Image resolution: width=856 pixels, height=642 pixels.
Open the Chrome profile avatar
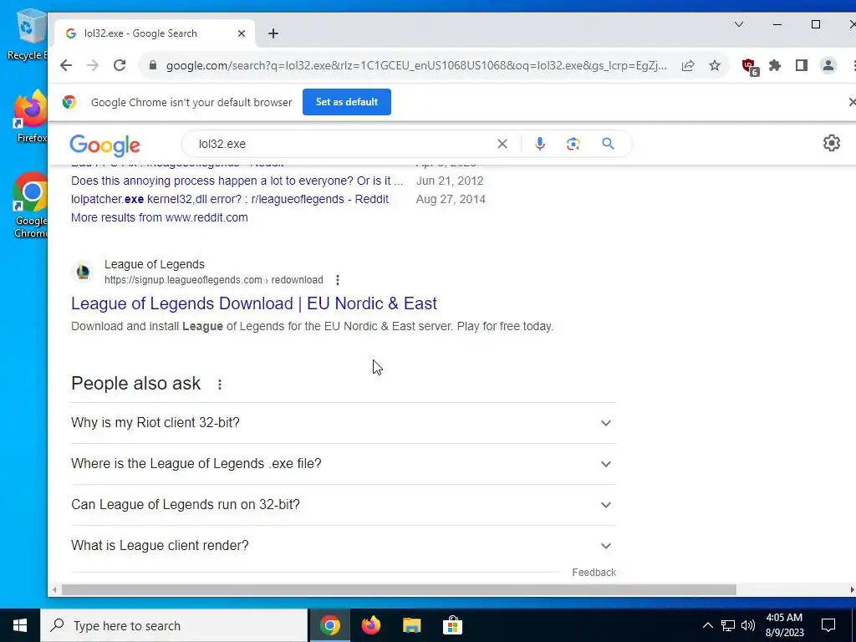tap(828, 65)
